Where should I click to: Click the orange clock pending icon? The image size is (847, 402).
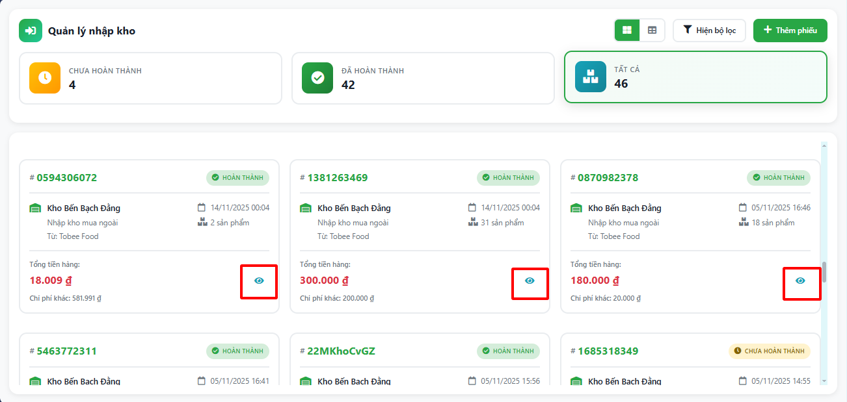pyautogui.click(x=45, y=78)
